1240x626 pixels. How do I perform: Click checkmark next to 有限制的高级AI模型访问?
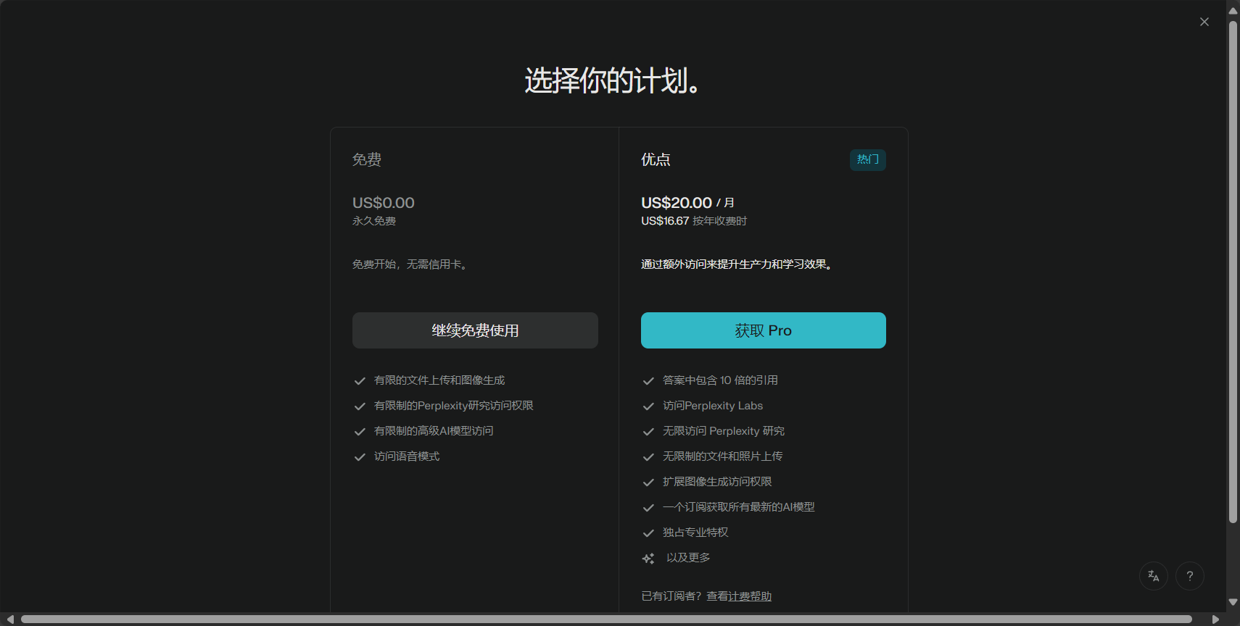[359, 431]
